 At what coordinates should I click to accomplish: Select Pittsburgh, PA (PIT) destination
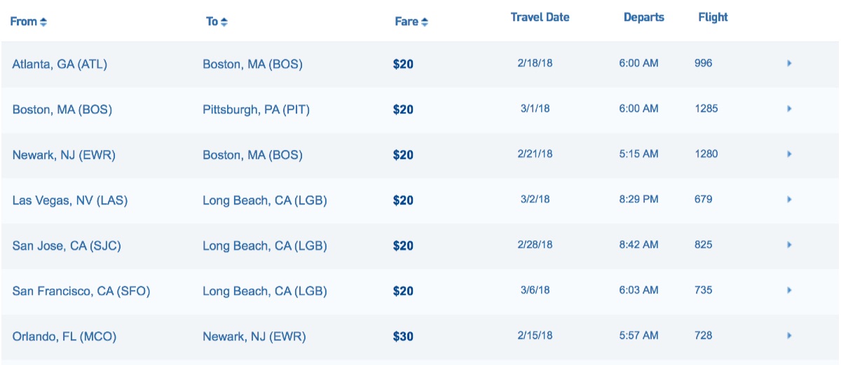coord(256,109)
